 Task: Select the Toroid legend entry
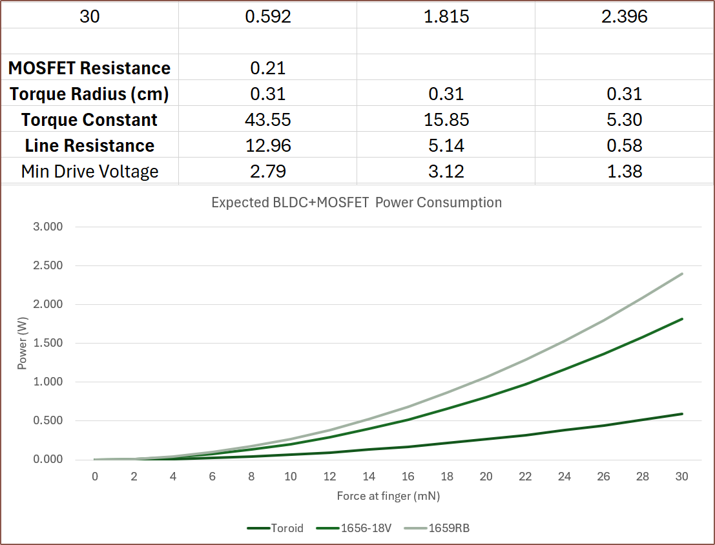tap(275, 528)
